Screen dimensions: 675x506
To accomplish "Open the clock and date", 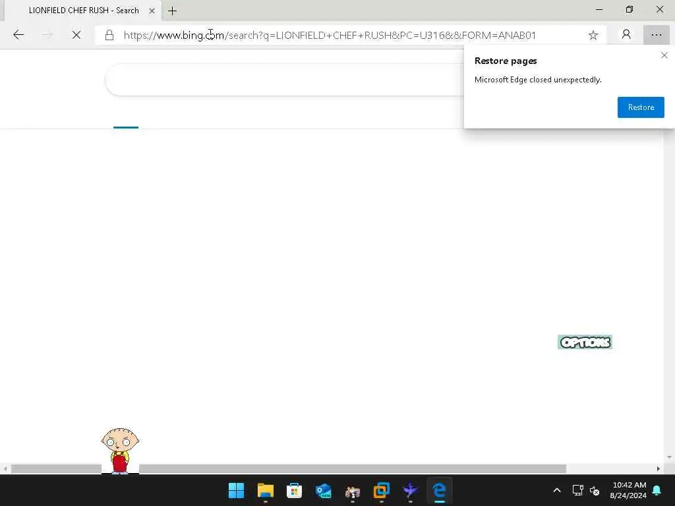I will (628, 490).
